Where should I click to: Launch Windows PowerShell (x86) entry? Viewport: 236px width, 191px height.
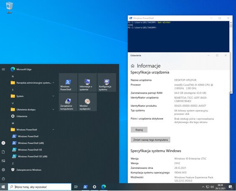31,143
